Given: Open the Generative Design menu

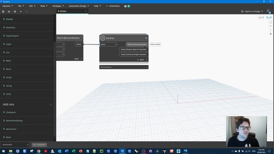Looking at the screenshot, I should point(79,6).
